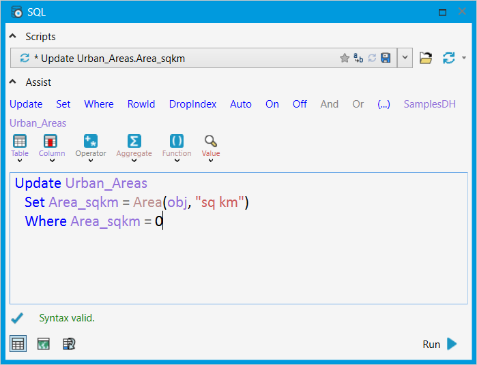Maximize the SQL window

[442, 12]
